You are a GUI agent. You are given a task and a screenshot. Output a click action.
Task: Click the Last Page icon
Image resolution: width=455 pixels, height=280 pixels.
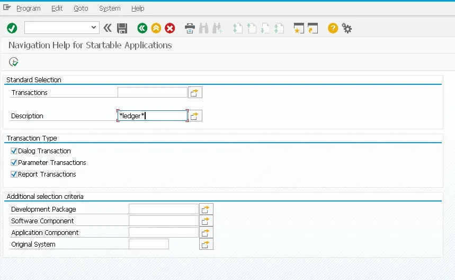(279, 28)
